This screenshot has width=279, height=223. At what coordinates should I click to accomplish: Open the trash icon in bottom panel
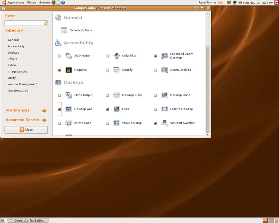(x=277, y=220)
